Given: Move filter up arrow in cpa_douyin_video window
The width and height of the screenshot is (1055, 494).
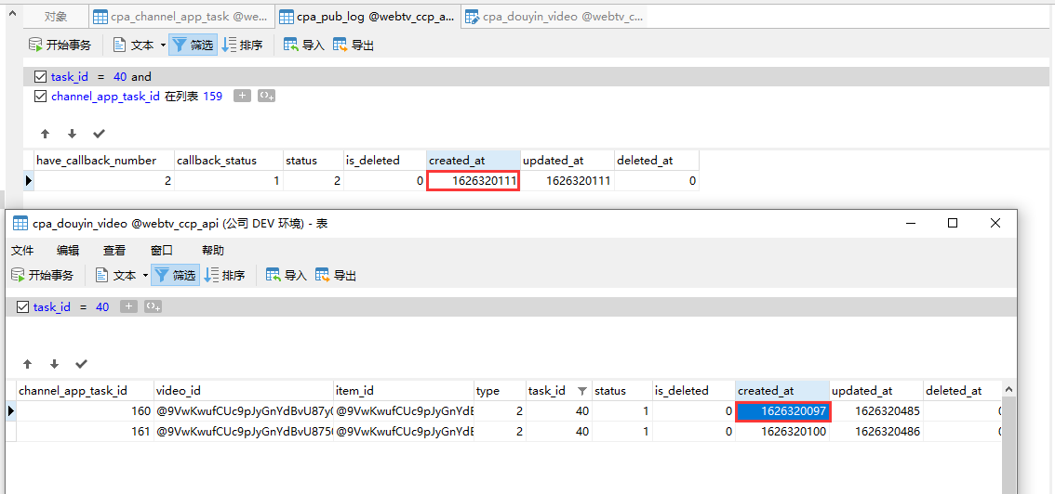Looking at the screenshot, I should 28,364.
